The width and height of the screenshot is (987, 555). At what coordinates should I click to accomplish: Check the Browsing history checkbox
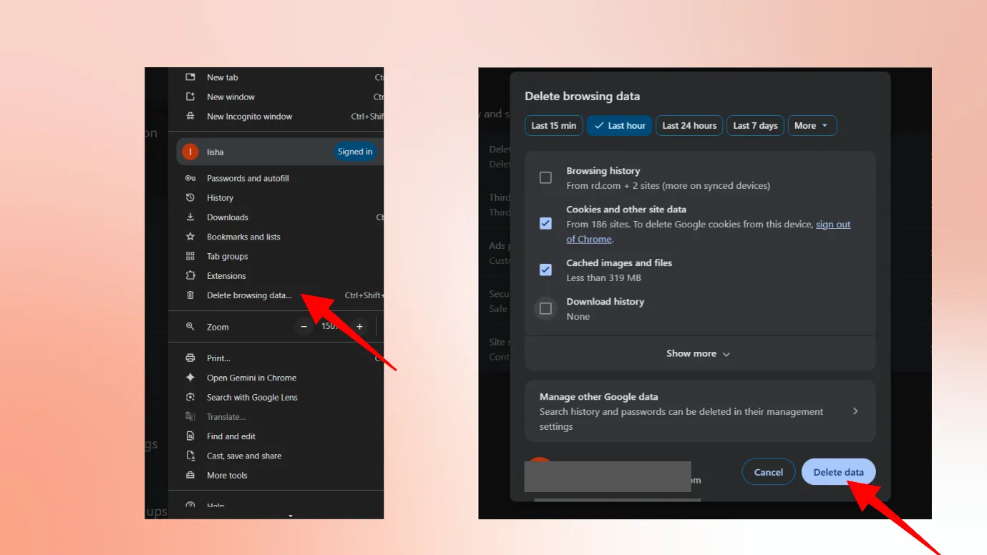(x=545, y=177)
